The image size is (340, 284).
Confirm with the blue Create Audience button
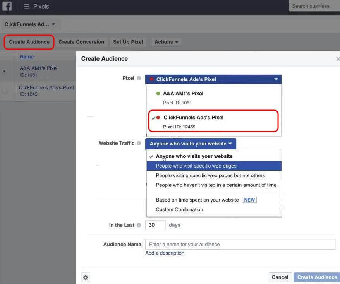click(x=317, y=277)
